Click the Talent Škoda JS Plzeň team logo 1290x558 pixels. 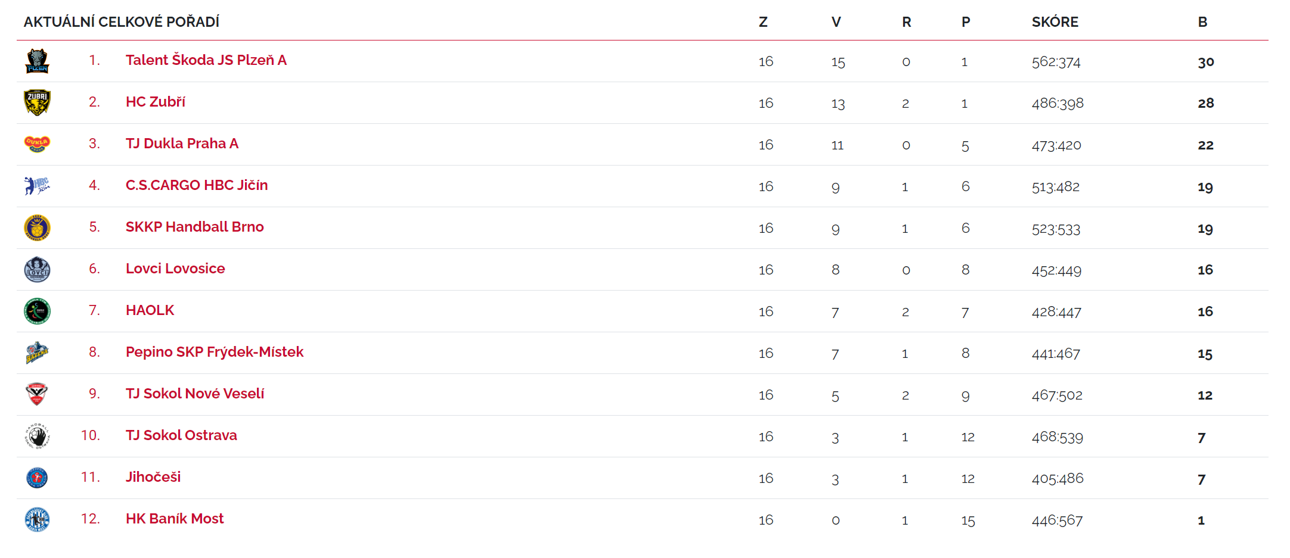click(x=37, y=61)
